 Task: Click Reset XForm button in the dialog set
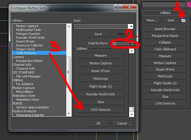tap(101, 71)
